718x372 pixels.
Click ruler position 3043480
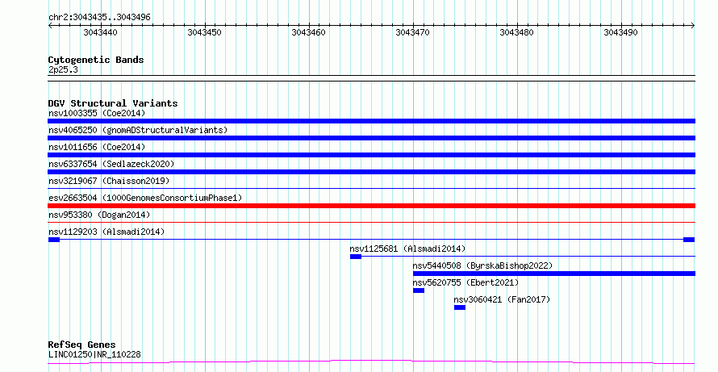click(516, 32)
